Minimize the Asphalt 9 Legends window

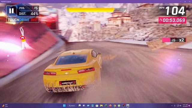tap(181, 1)
